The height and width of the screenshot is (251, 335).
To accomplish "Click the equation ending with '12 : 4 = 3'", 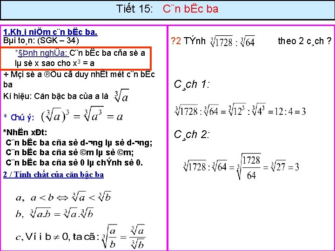I will click(240, 110).
